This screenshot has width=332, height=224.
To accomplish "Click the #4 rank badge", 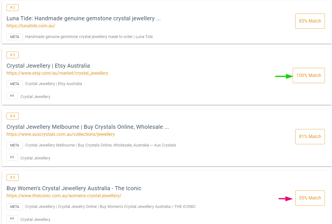I will point(12,116).
